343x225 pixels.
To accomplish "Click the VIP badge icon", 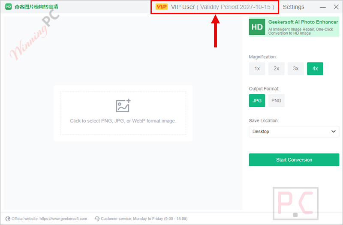I will coord(162,7).
